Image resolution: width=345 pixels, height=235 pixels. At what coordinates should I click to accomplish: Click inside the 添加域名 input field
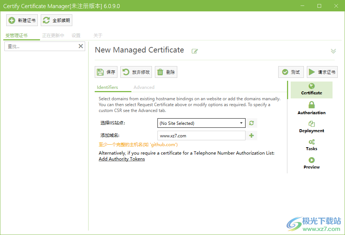201,135
